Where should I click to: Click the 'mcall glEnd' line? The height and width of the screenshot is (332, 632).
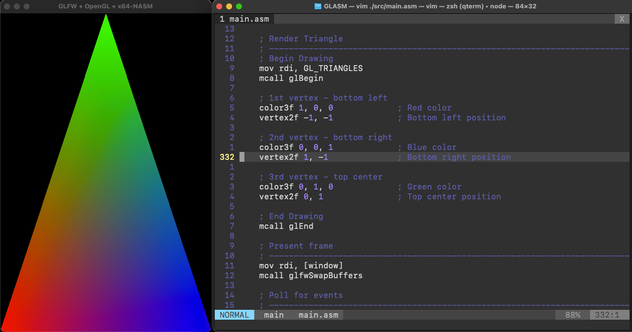286,226
